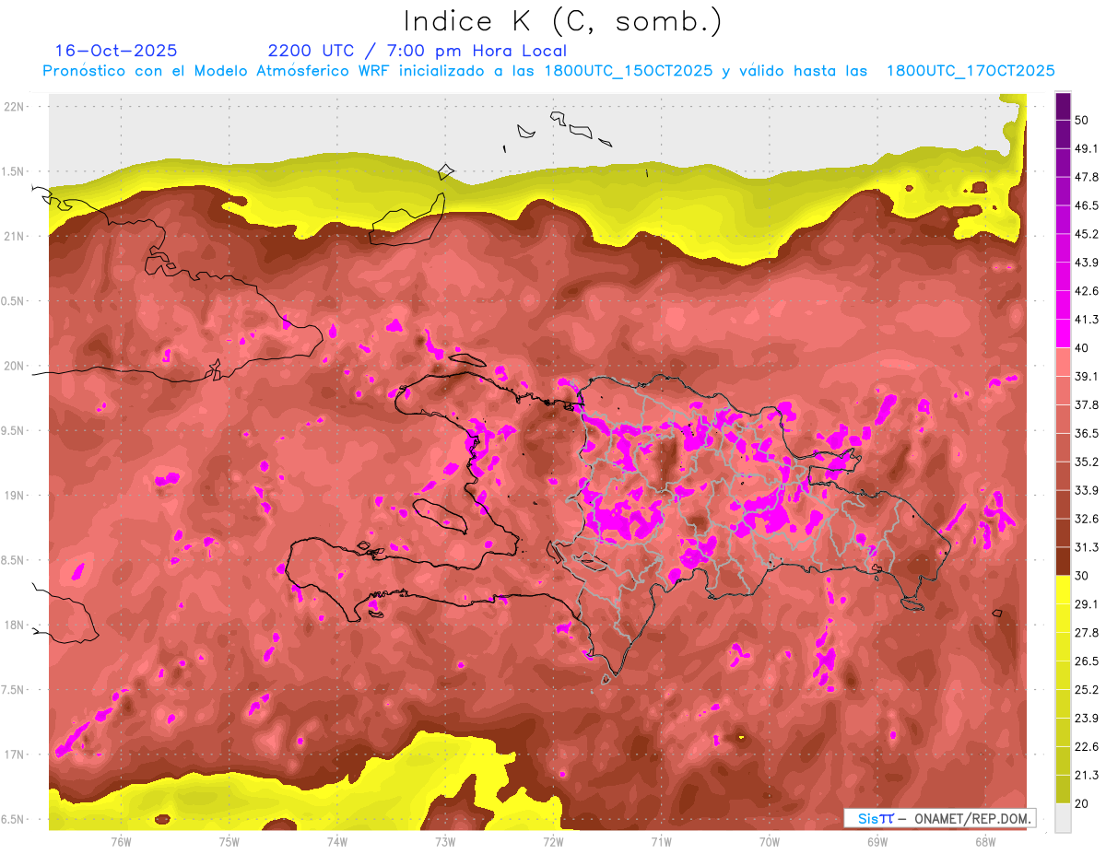Select the magenta swatch between 40 and 41.3
This screenshot has width=1106, height=854.
point(1063,333)
